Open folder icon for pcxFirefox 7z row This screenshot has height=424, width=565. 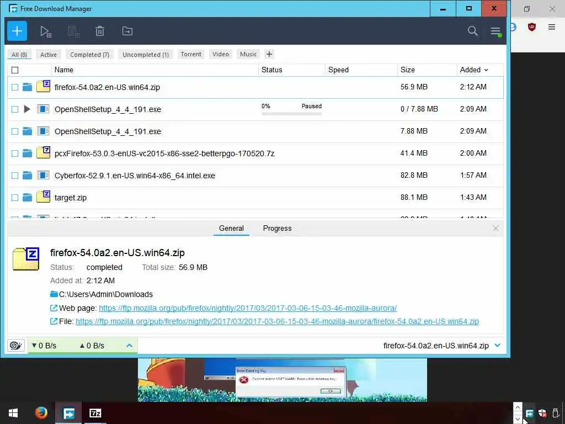28,153
